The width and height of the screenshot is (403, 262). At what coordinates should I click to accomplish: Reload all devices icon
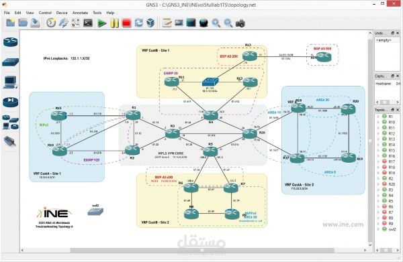click(139, 23)
